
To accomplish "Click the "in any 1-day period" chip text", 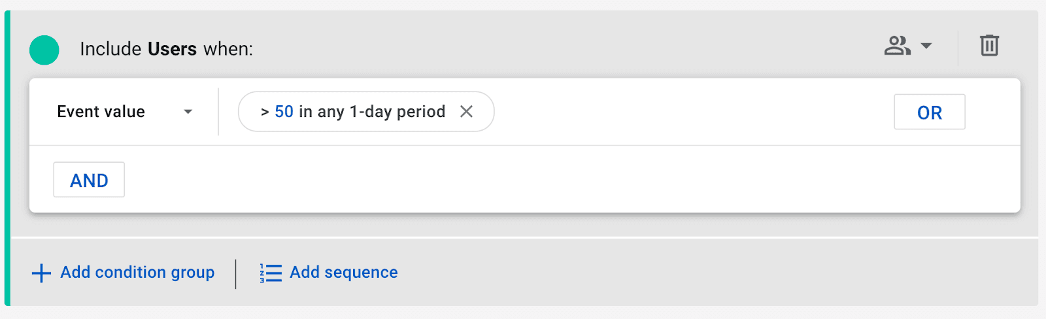I will point(372,112).
